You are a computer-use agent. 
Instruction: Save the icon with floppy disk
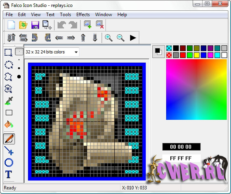pyautogui.click(x=35, y=25)
